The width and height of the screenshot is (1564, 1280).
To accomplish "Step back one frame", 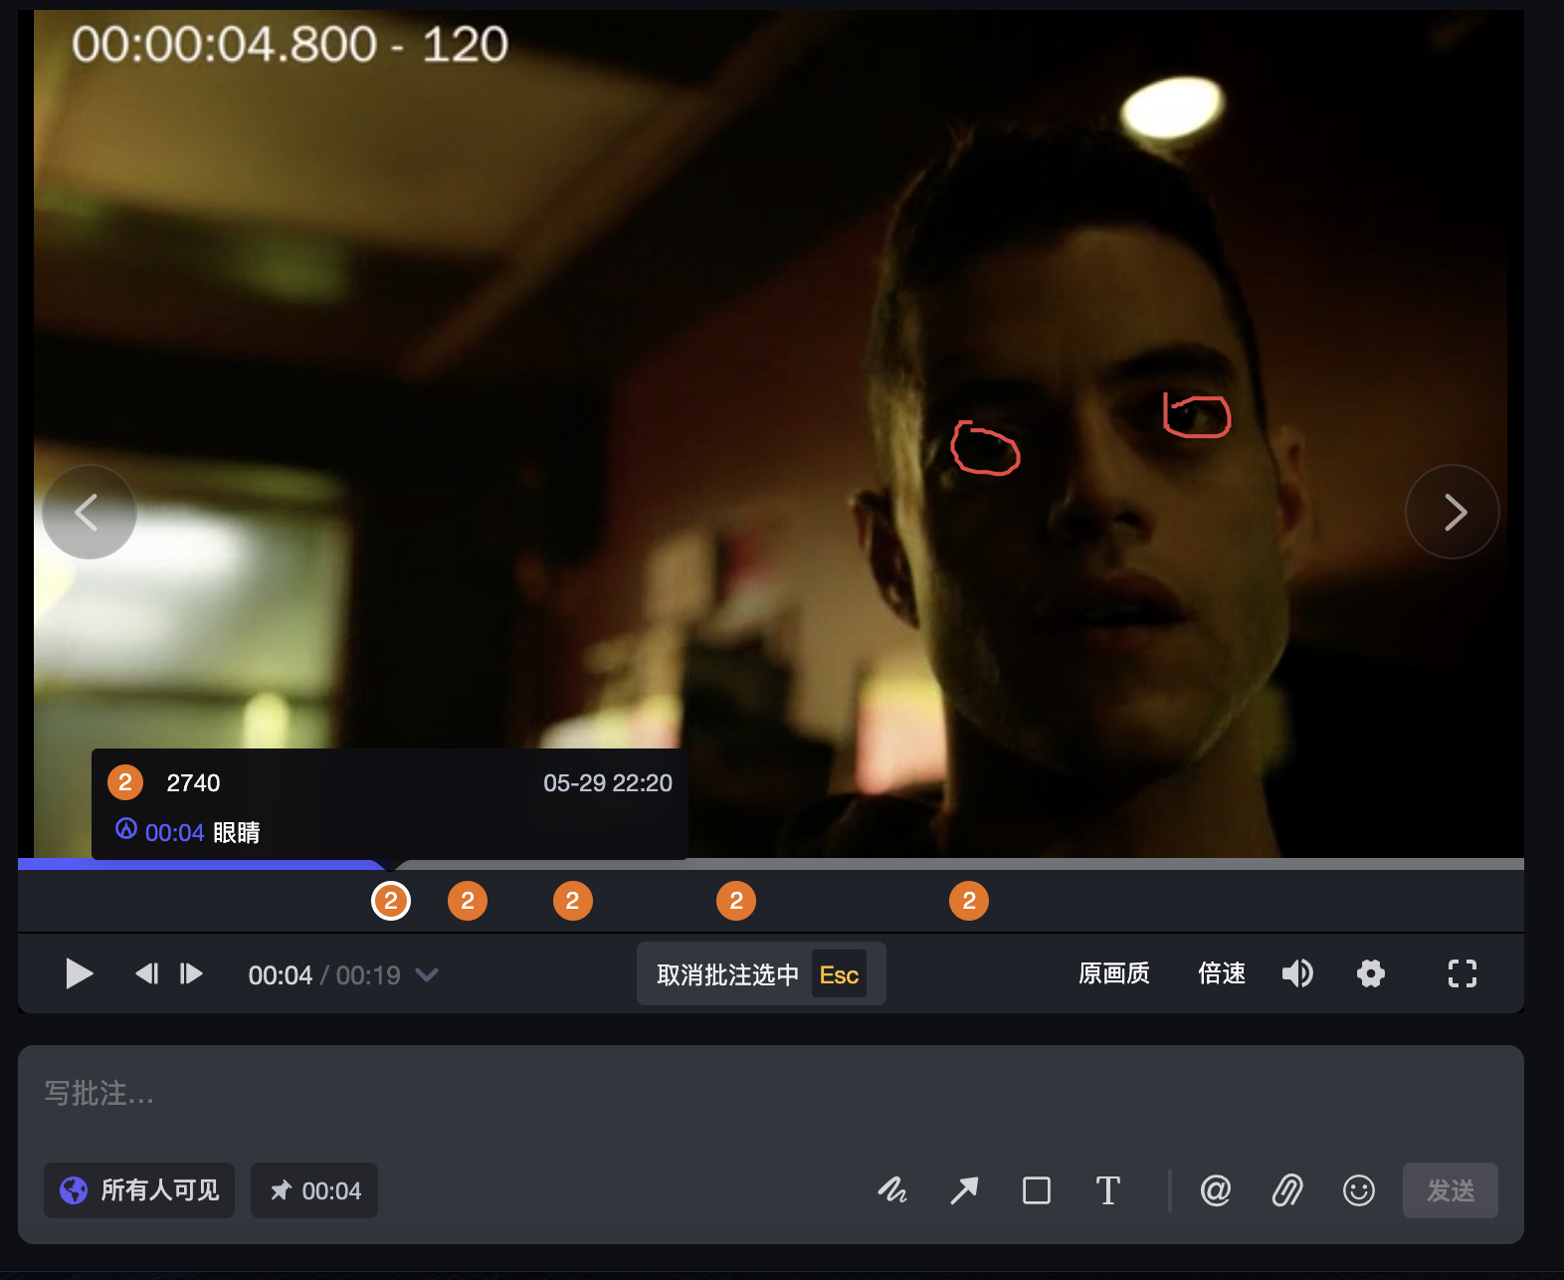I will point(147,973).
